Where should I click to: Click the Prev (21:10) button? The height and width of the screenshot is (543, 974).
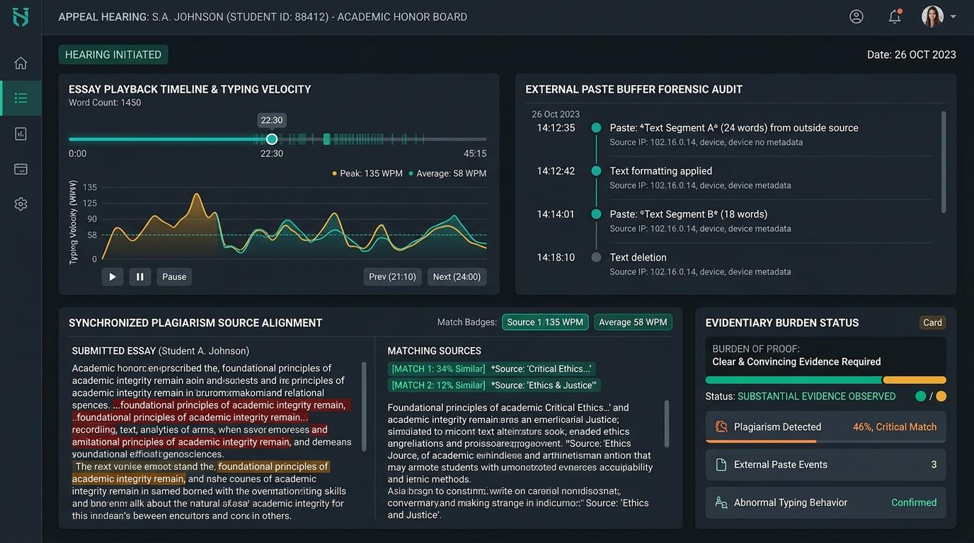(393, 276)
